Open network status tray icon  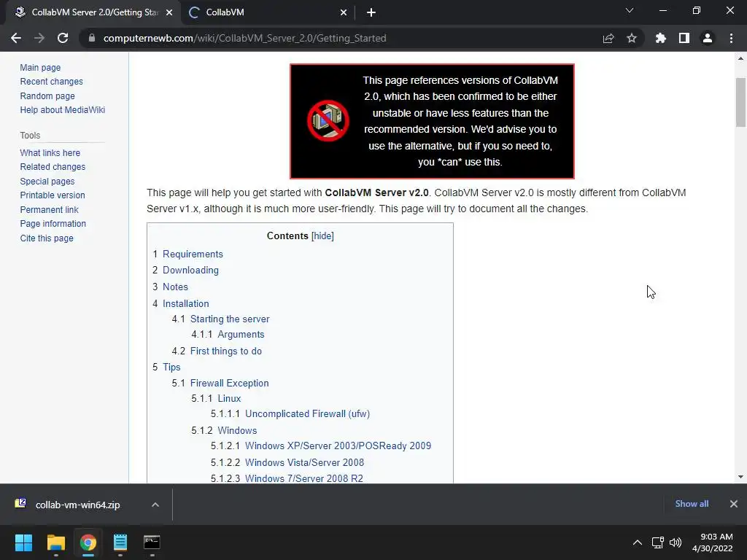pos(658,542)
